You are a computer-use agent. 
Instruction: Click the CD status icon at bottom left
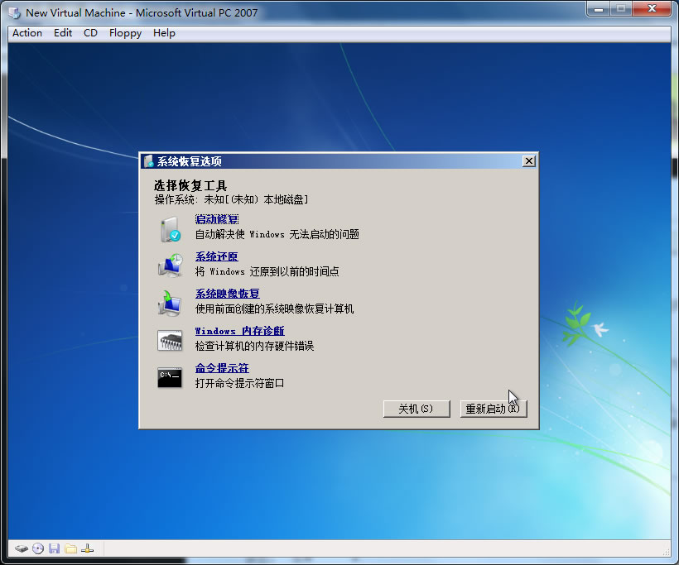pos(38,548)
